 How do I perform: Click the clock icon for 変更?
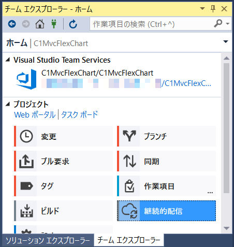click(26, 136)
